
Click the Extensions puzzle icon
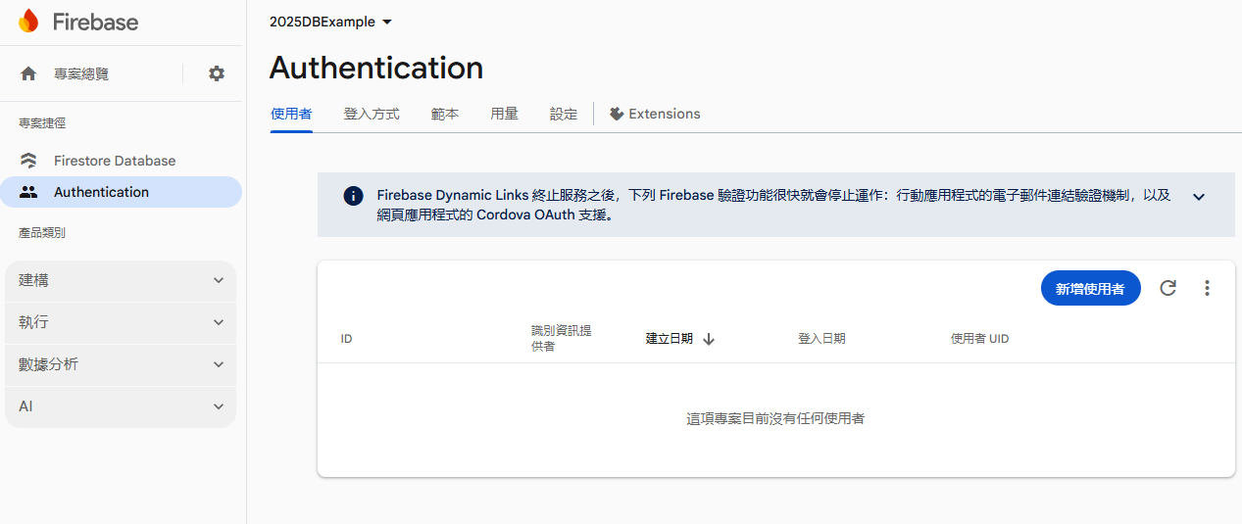(617, 114)
